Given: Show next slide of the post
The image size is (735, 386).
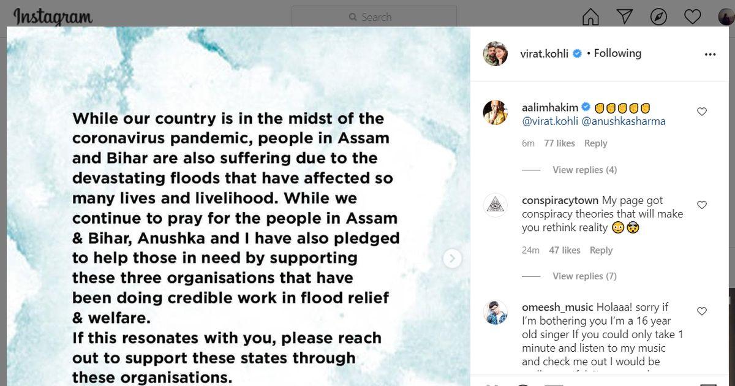Looking at the screenshot, I should [x=452, y=259].
